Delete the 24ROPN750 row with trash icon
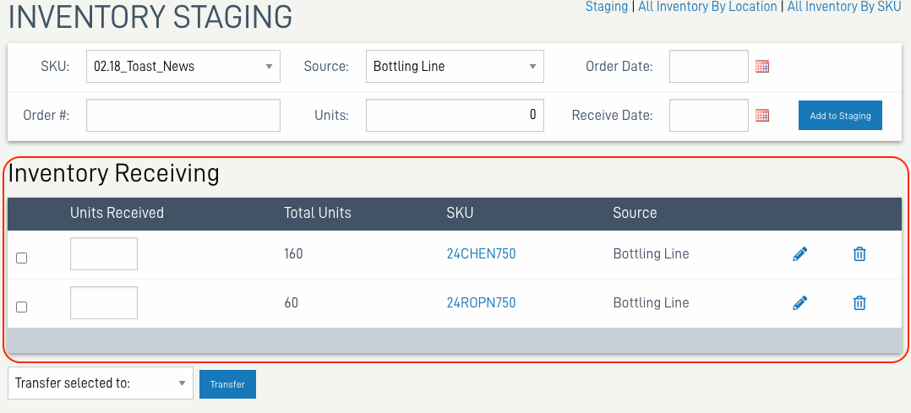 [x=859, y=302]
